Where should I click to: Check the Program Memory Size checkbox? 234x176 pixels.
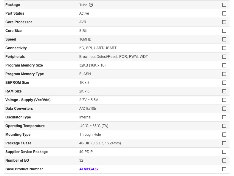coord(224,65)
